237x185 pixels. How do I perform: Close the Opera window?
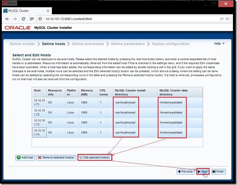pyautogui.click(x=226, y=4)
